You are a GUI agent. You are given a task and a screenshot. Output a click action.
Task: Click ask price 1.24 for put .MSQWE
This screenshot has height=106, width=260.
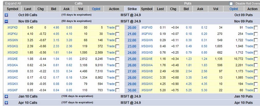click(204, 59)
